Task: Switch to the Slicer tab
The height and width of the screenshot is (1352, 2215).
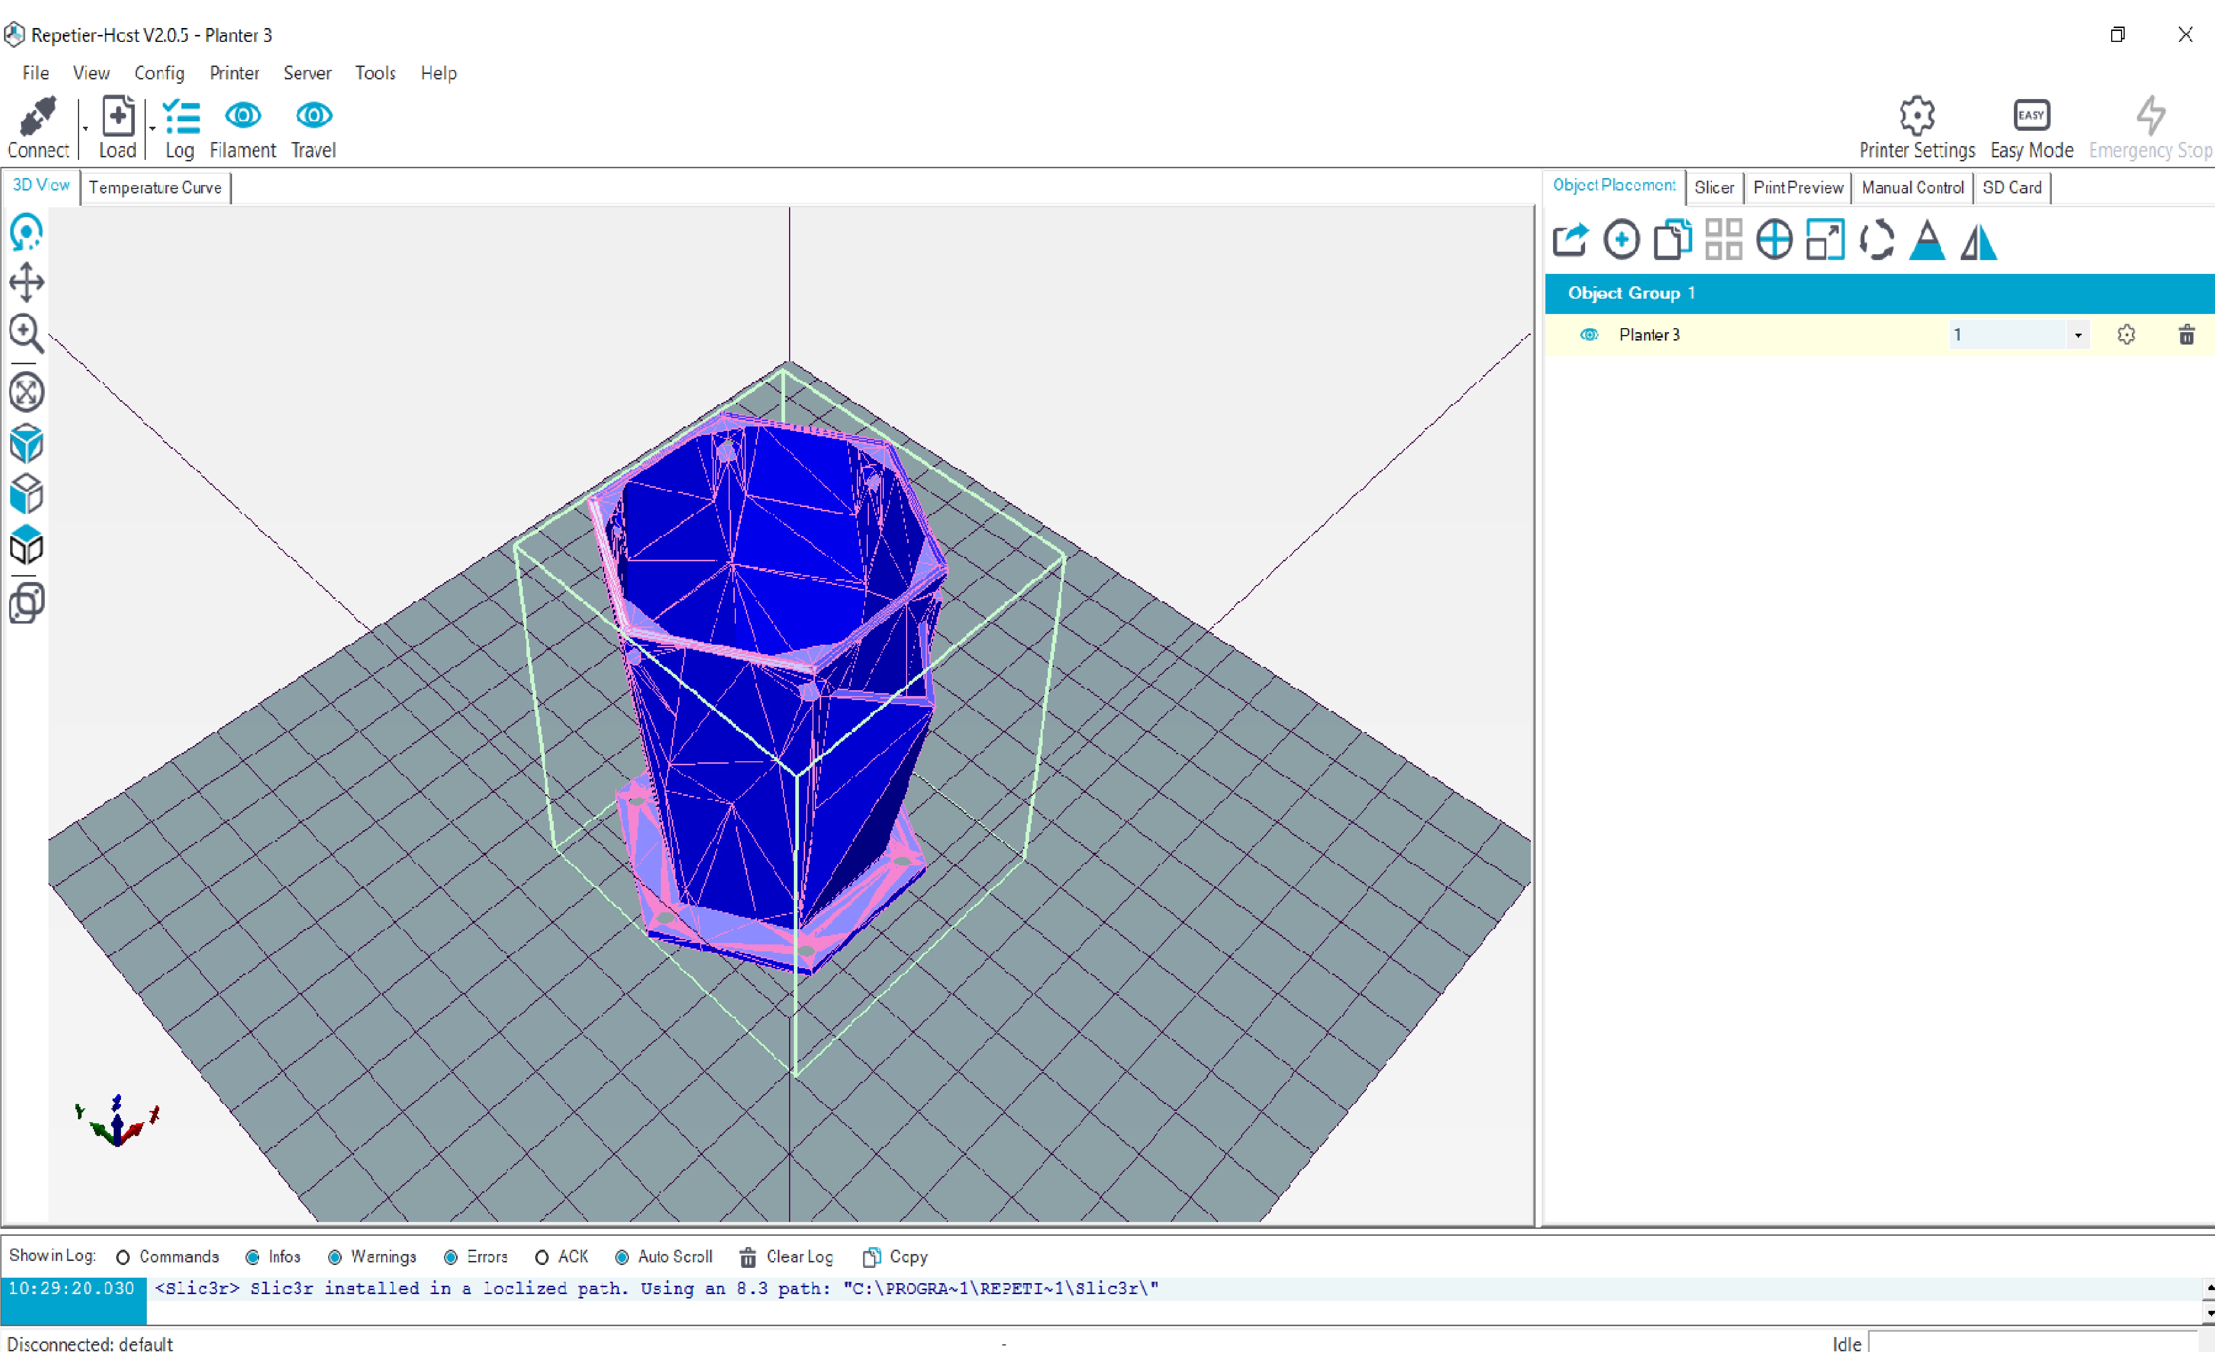Action: click(x=1714, y=188)
